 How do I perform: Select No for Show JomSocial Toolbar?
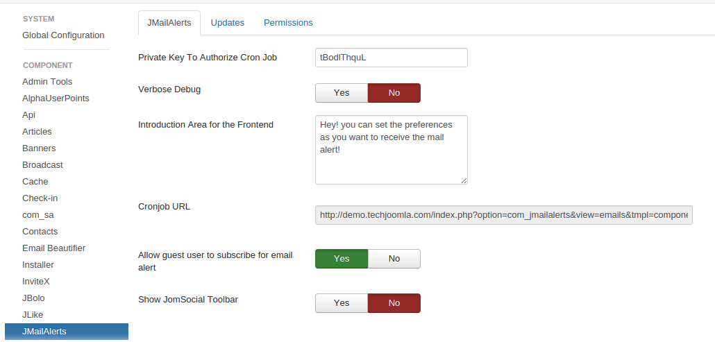tap(394, 303)
